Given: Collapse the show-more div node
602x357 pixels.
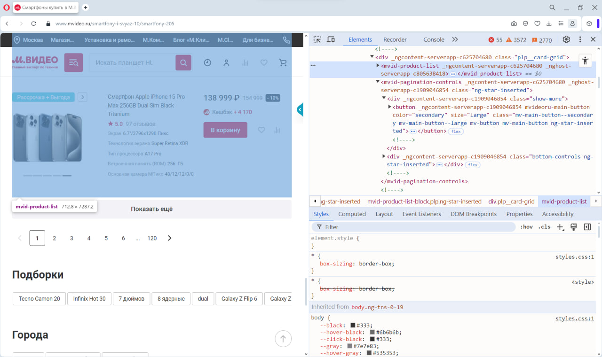Looking at the screenshot, I should (x=384, y=98).
